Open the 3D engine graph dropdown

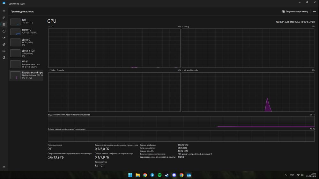[x=51, y=27]
